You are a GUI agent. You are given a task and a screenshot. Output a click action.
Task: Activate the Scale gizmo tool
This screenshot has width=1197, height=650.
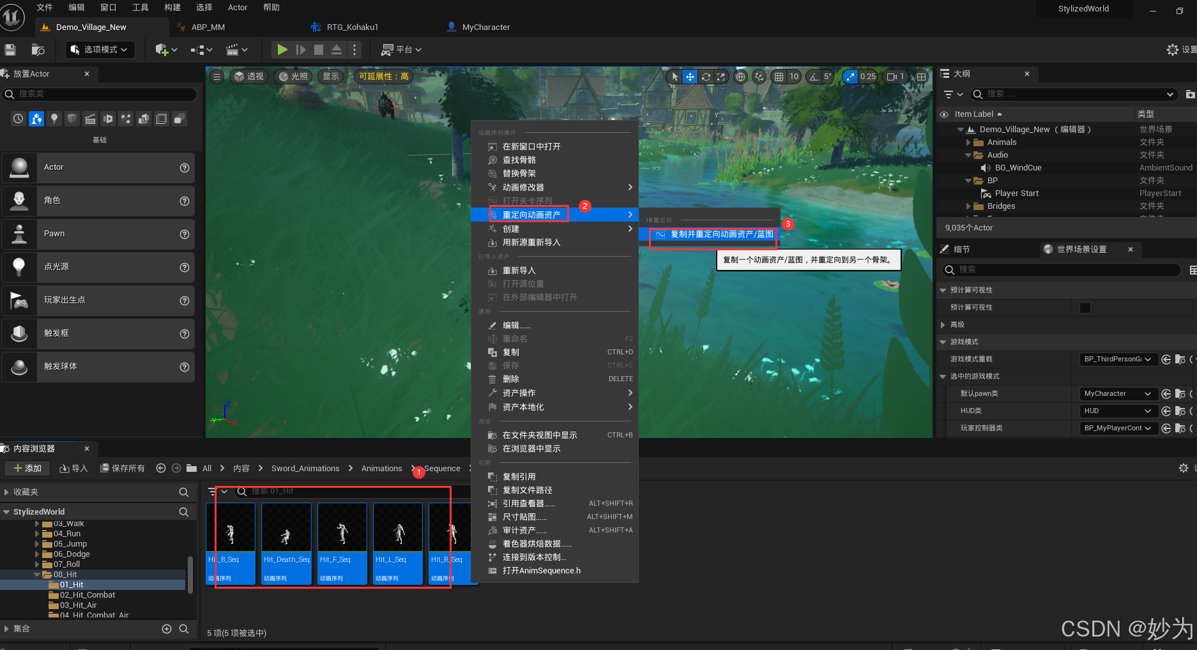click(x=720, y=77)
